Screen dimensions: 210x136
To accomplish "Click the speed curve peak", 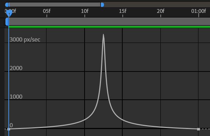I will click(103, 35).
